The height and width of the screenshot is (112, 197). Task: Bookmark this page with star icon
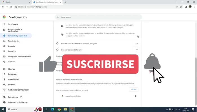[x=181, y=7]
